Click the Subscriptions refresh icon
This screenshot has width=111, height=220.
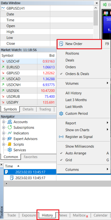point(10,128)
